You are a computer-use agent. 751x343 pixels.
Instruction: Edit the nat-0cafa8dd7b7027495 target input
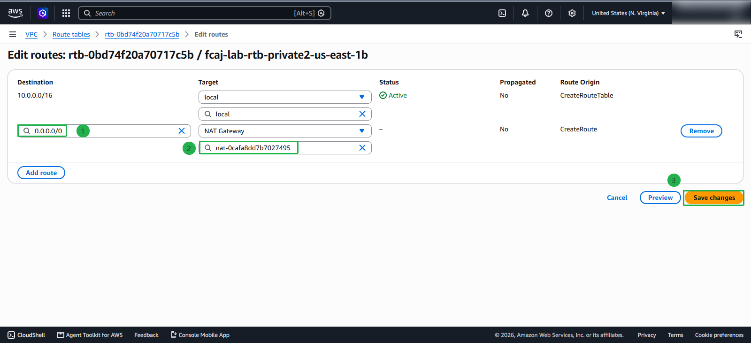pyautogui.click(x=285, y=148)
